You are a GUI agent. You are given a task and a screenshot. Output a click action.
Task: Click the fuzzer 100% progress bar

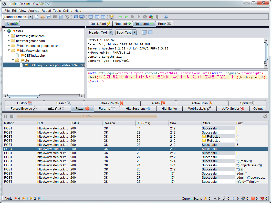click(x=87, y=116)
